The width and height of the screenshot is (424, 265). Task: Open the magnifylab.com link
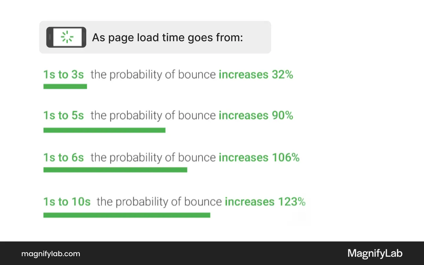pos(51,254)
